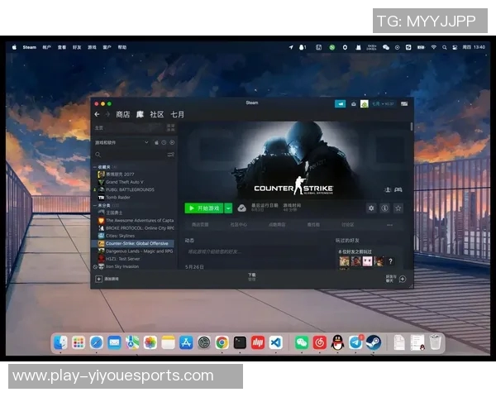Open dropdown arrow beside 开始游戏 button
This screenshot has height=397, width=496.
point(229,208)
